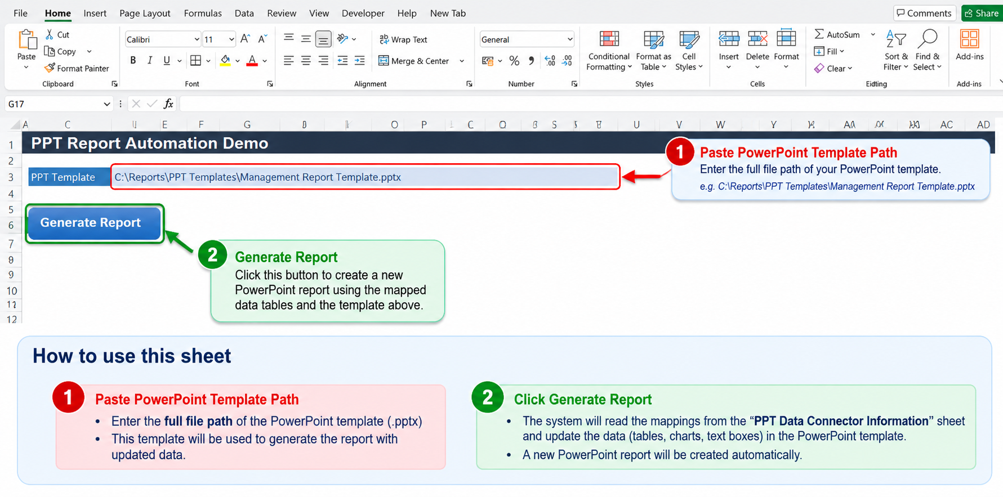The height and width of the screenshot is (497, 1003).
Task: Toggle Bottom Align in the Alignment group
Action: pyautogui.click(x=323, y=39)
